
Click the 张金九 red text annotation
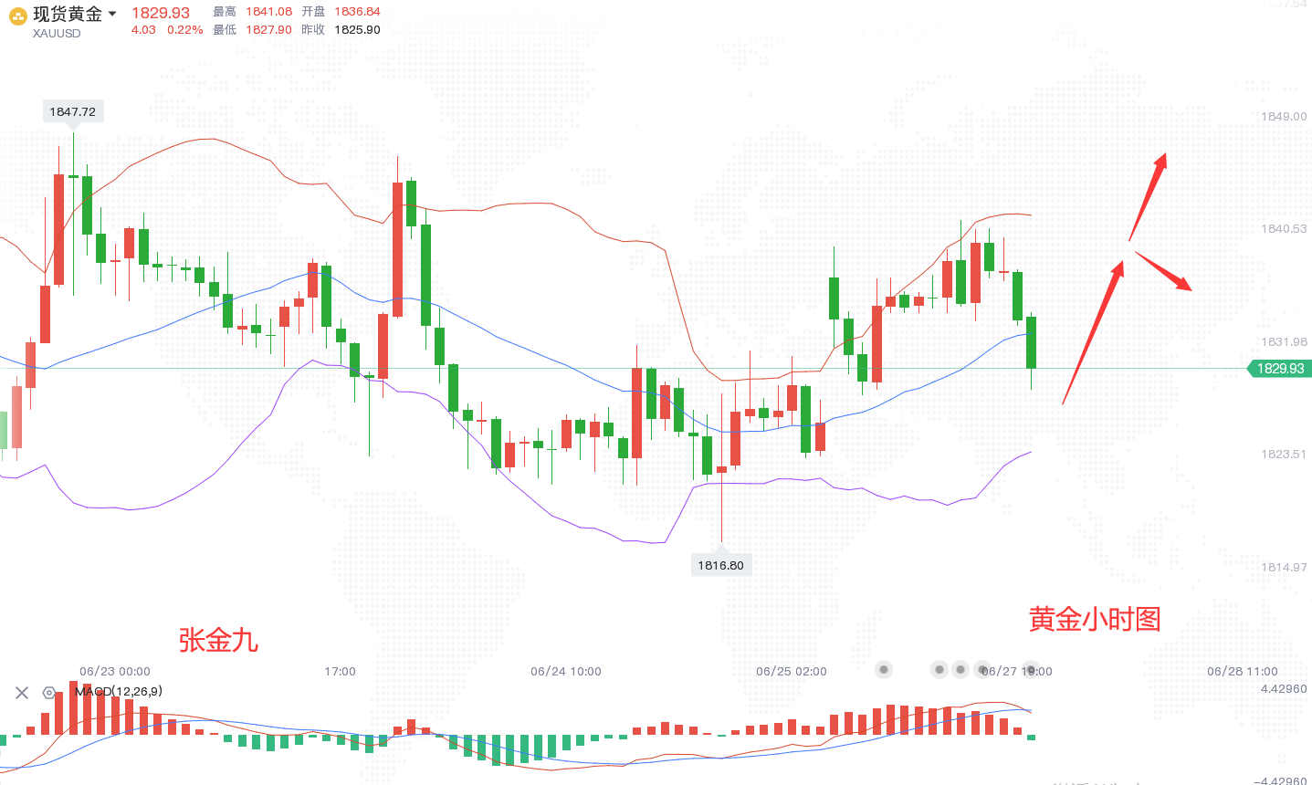click(218, 640)
